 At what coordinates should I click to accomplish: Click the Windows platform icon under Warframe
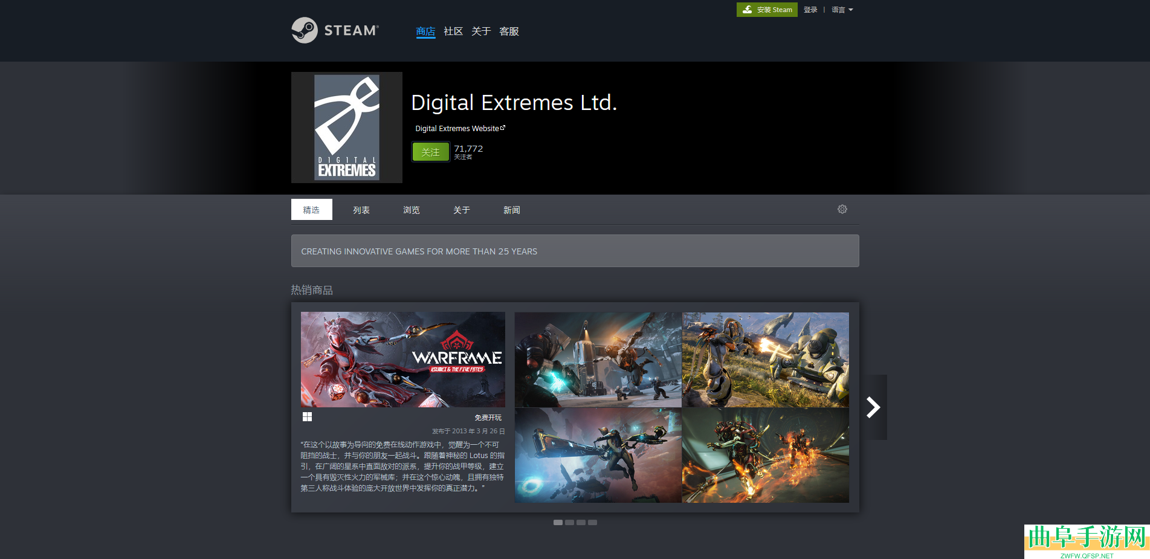[x=307, y=417]
